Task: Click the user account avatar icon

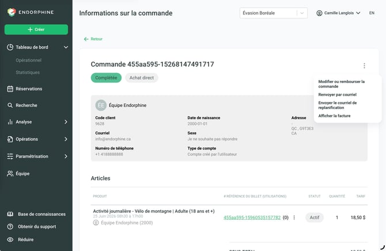Action: (x=319, y=13)
